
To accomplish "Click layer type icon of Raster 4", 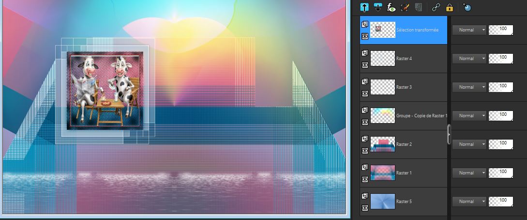I will point(365,53).
